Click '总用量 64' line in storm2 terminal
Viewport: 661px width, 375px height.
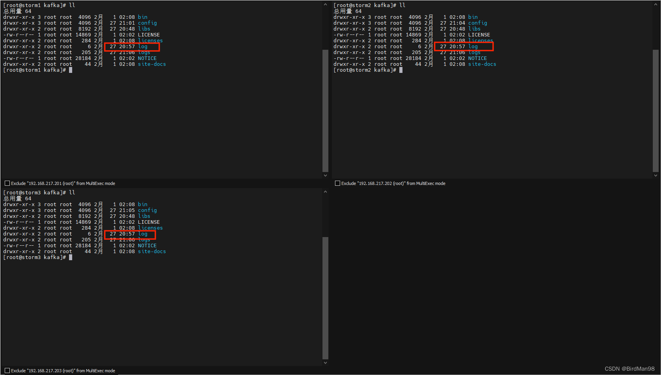click(348, 11)
